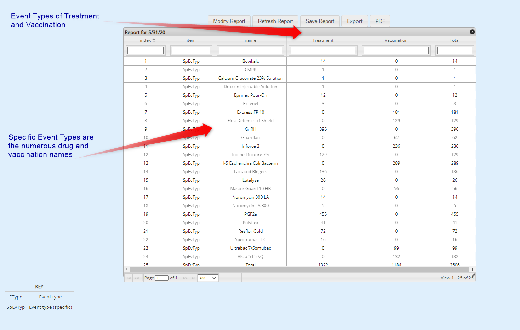This screenshot has width=520, height=330.
Task: Focus the Treatment column filter field
Action: click(323, 51)
